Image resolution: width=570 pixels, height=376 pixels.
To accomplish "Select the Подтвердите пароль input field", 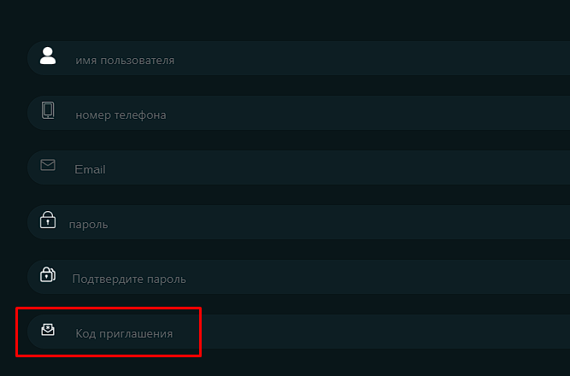I will tap(298, 277).
